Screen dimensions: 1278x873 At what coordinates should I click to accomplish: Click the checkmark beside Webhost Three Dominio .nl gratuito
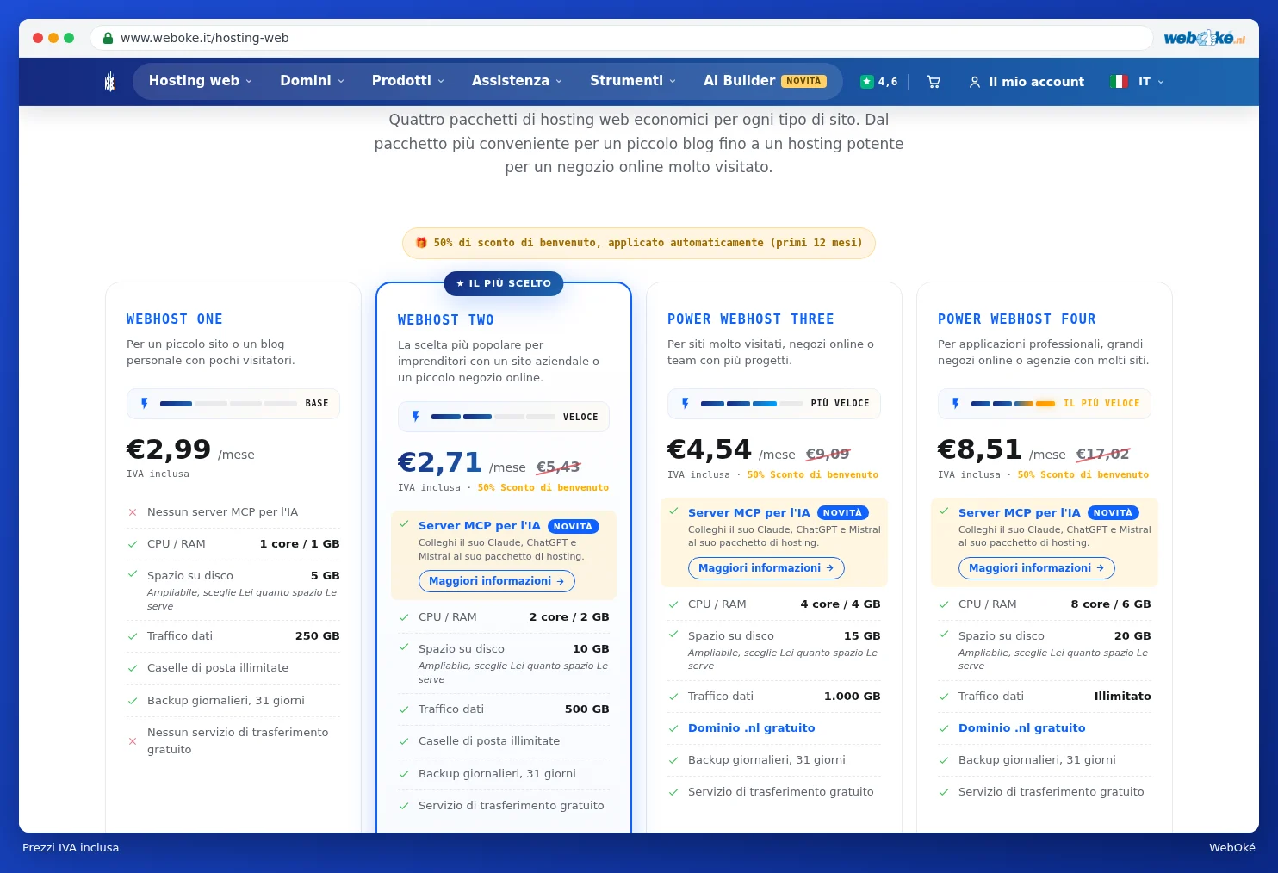point(673,728)
